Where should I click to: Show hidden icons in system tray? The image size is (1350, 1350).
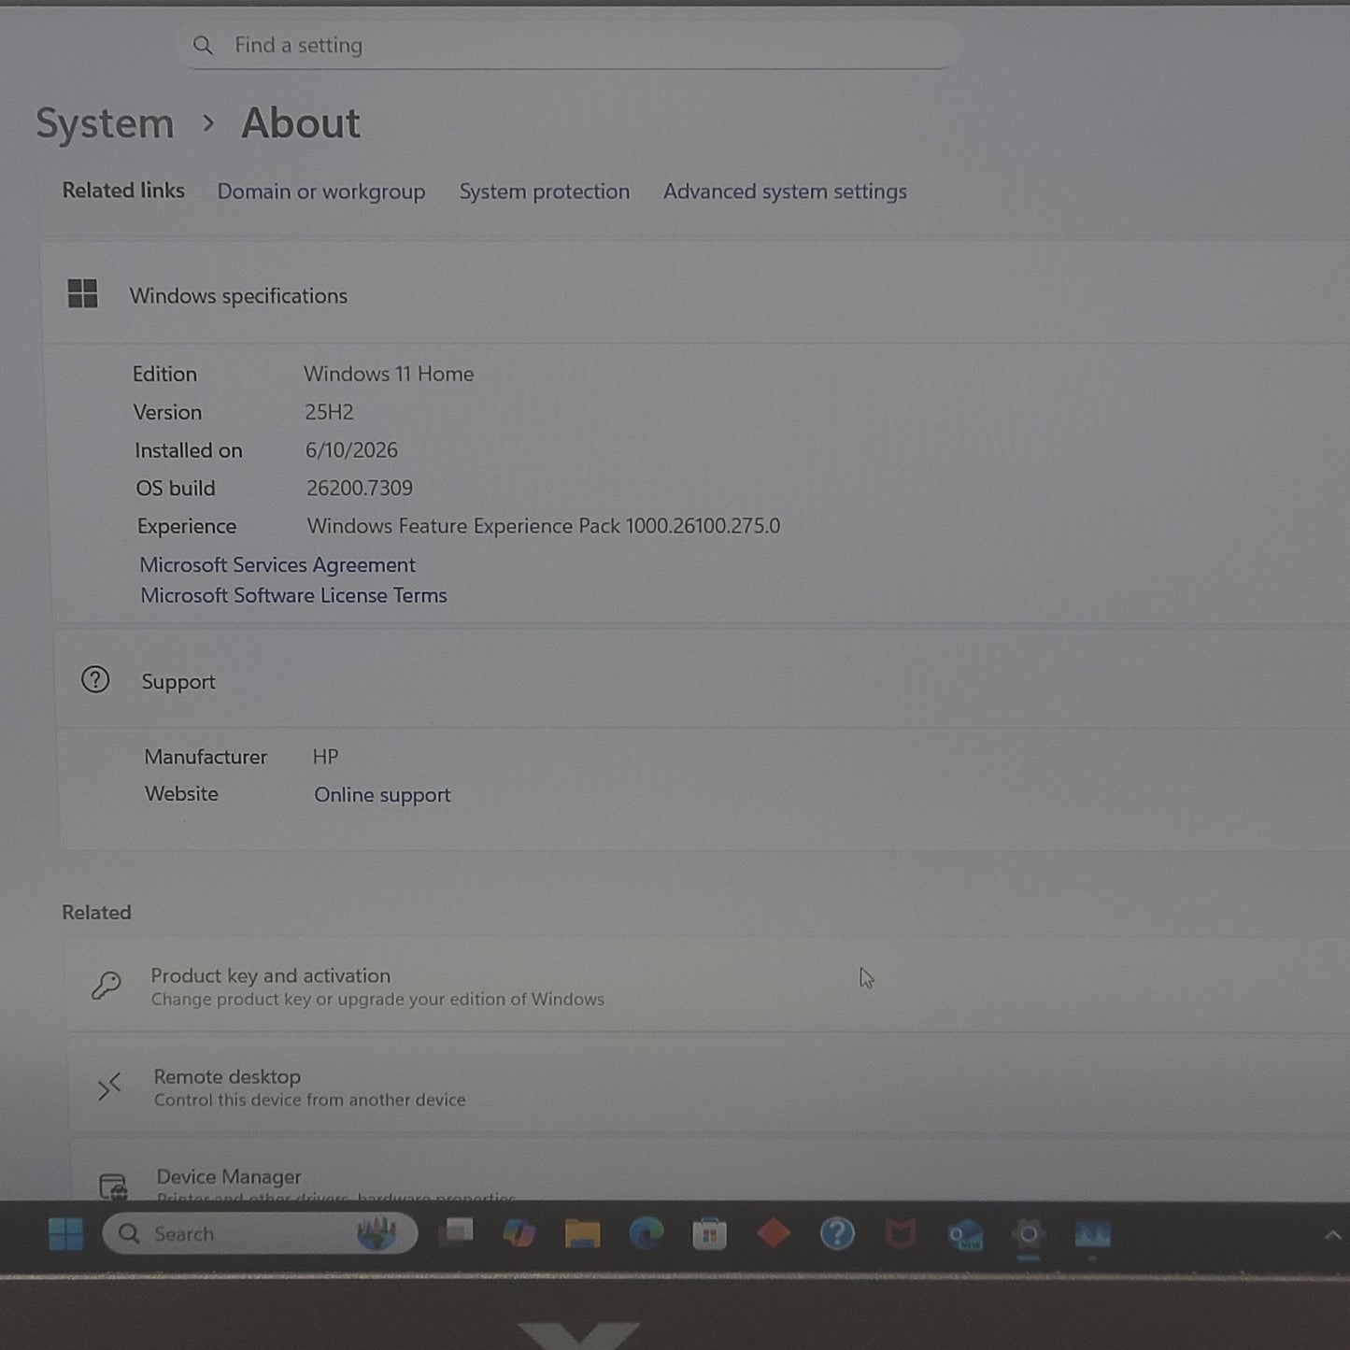[x=1333, y=1235]
